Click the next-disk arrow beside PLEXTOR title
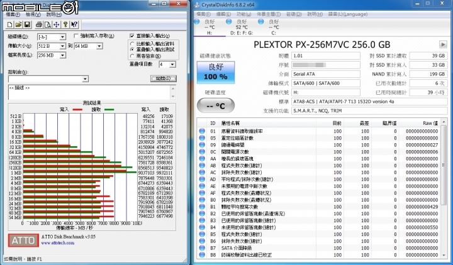The height and width of the screenshot is (265, 453). 443,45
